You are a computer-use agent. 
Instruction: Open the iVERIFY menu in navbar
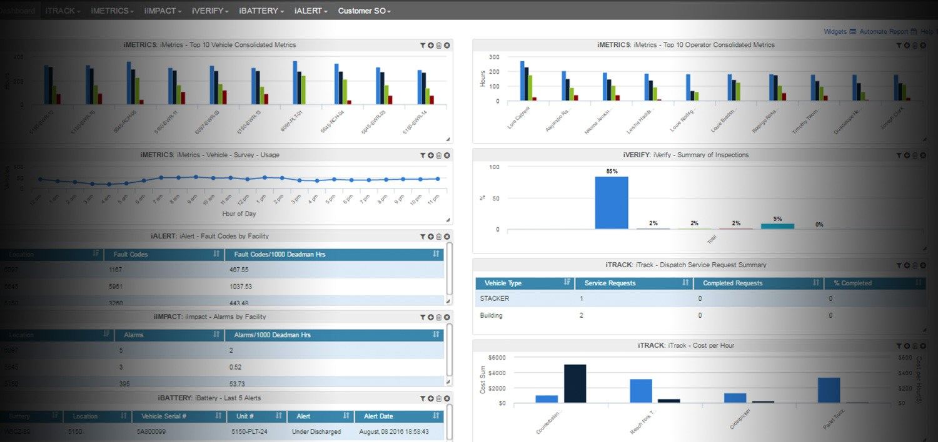(210, 11)
